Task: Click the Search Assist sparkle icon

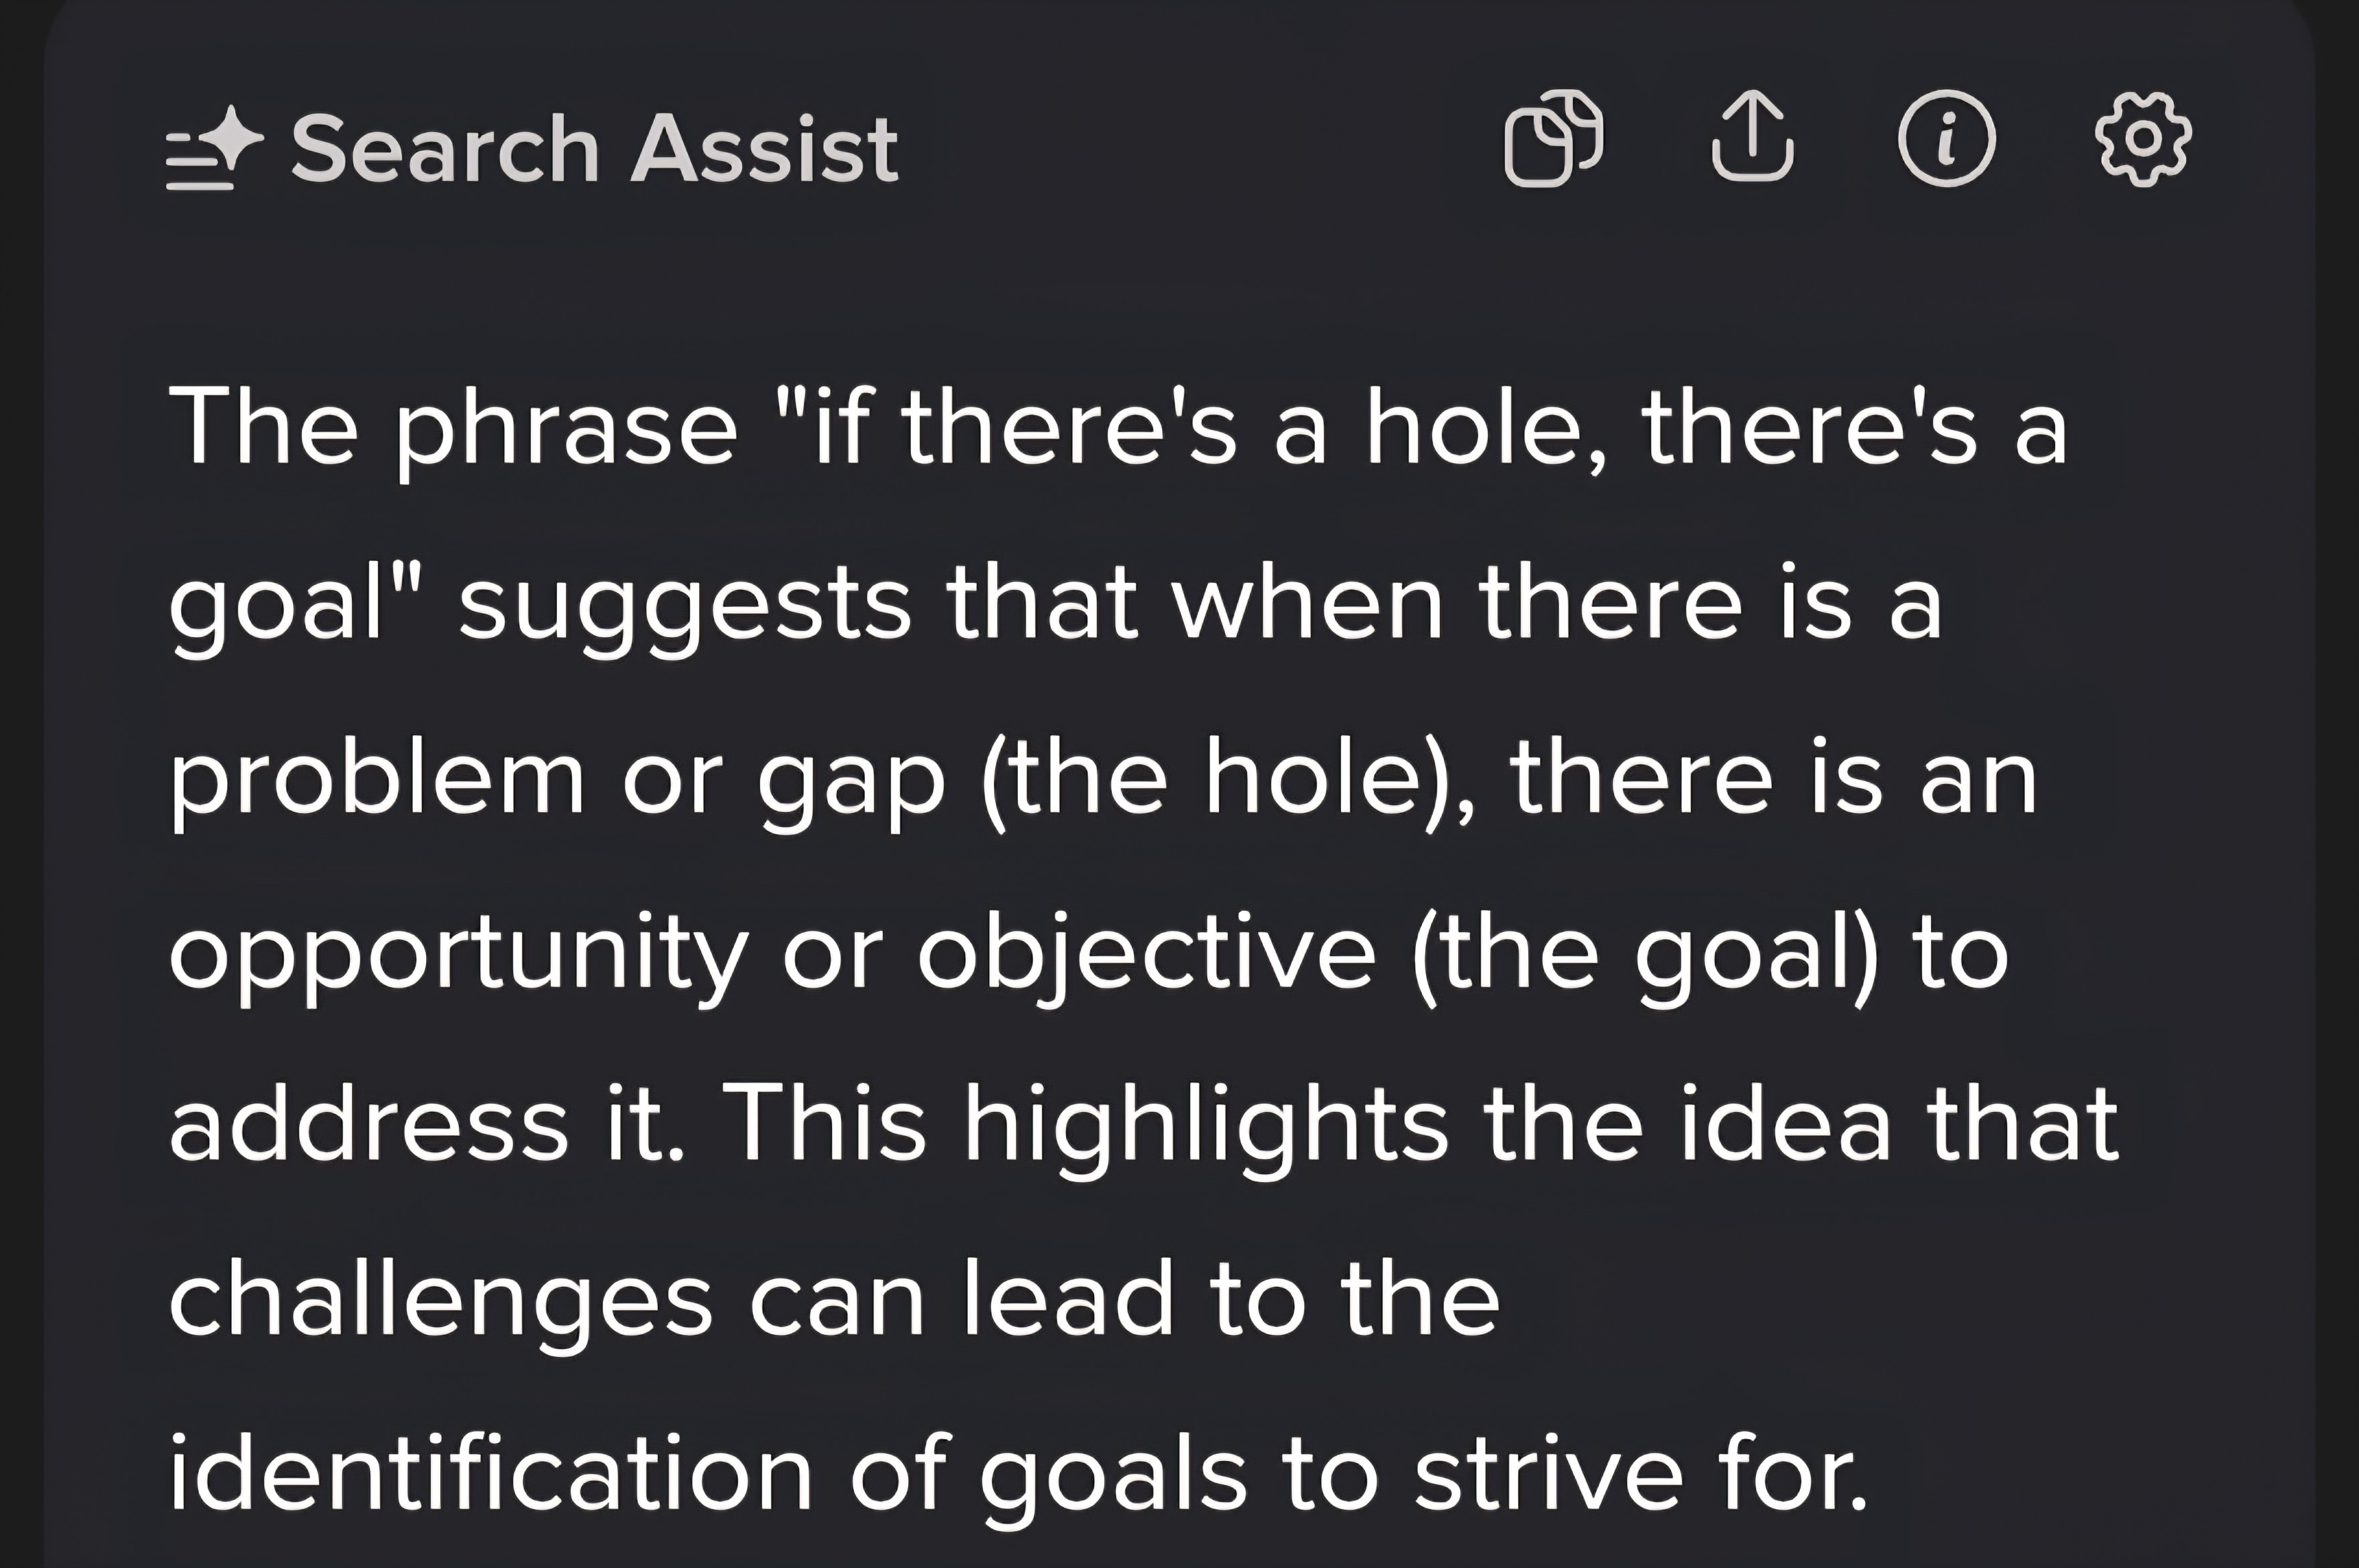Action: [215, 148]
